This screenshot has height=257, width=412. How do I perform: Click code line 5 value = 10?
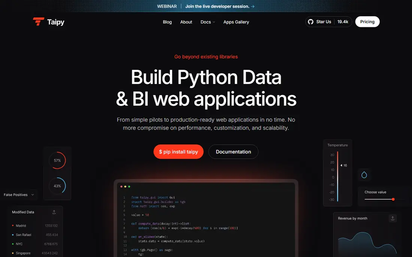140,215
